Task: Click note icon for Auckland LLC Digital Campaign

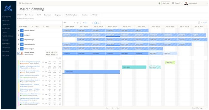Action: point(43,62)
